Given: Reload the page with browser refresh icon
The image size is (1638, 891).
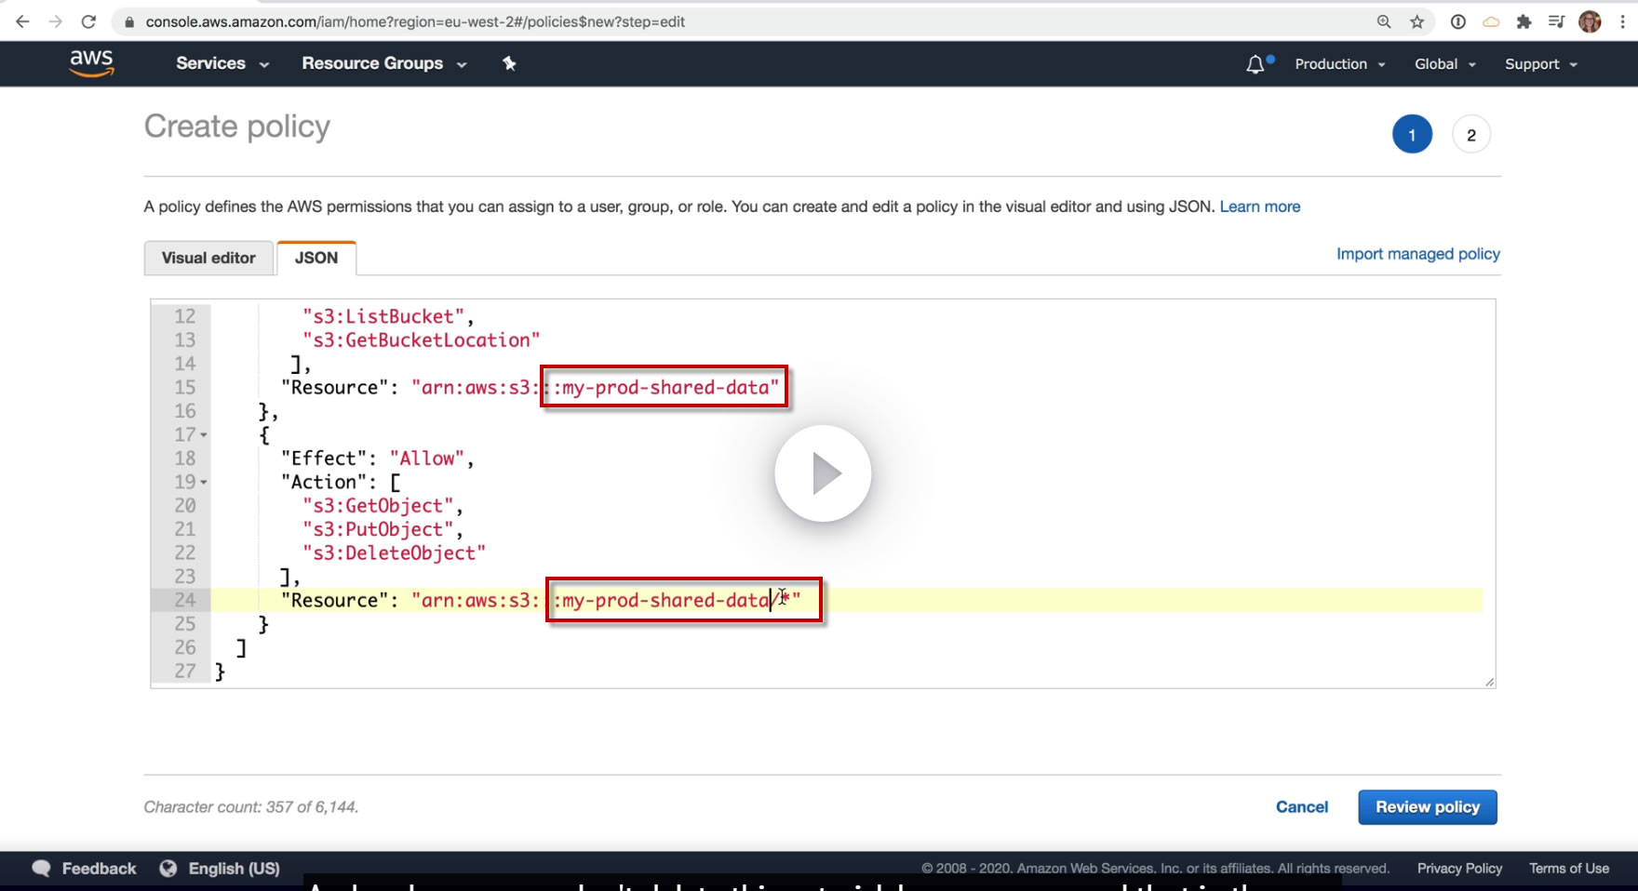Looking at the screenshot, I should 88,21.
